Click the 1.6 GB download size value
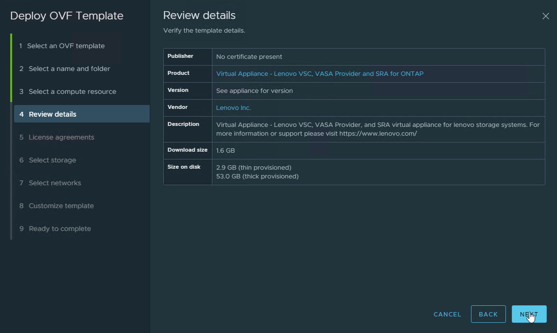 pyautogui.click(x=226, y=151)
